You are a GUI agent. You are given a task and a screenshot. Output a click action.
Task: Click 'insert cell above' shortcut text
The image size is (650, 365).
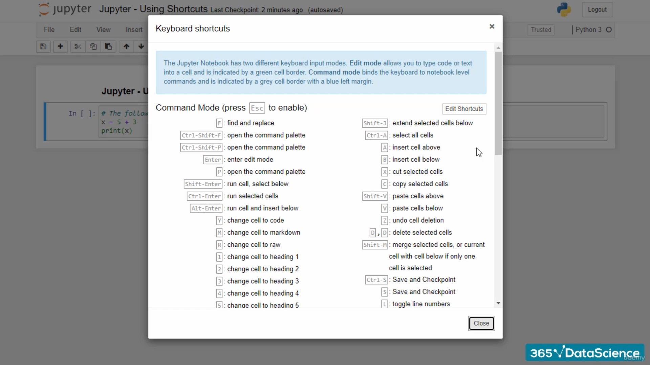pyautogui.click(x=416, y=147)
